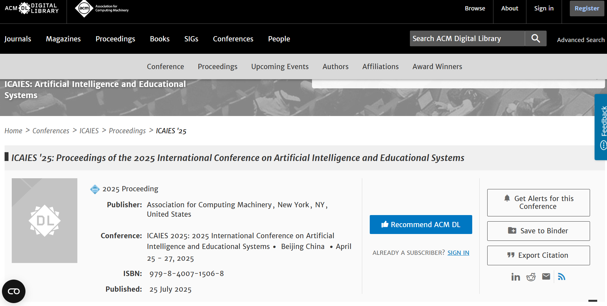Select Get Alerts for this Conference
The height and width of the screenshot is (306, 607).
coord(538,202)
